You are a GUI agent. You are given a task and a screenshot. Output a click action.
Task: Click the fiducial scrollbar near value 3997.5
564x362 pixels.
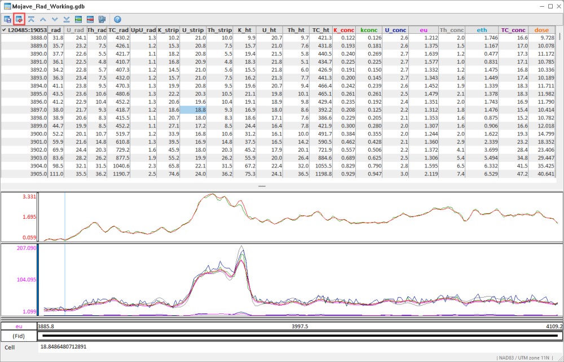pyautogui.click(x=282, y=336)
